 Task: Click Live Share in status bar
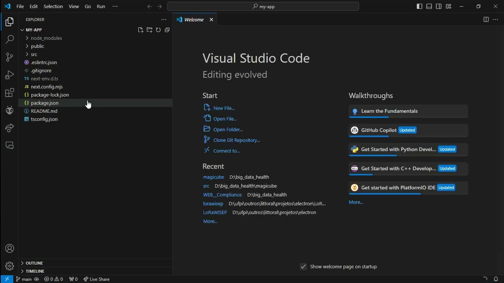(x=96, y=279)
